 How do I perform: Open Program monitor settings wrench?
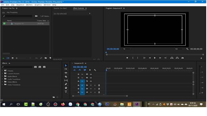[187, 49]
